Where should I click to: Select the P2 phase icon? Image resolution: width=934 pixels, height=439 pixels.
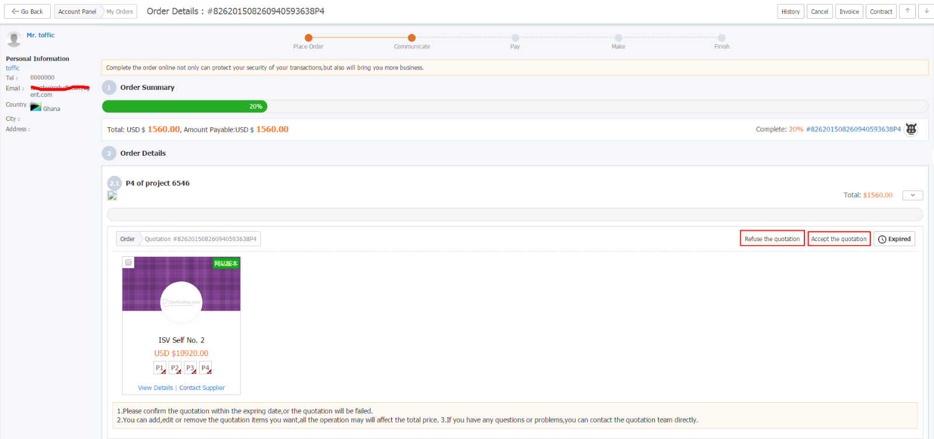(x=175, y=368)
